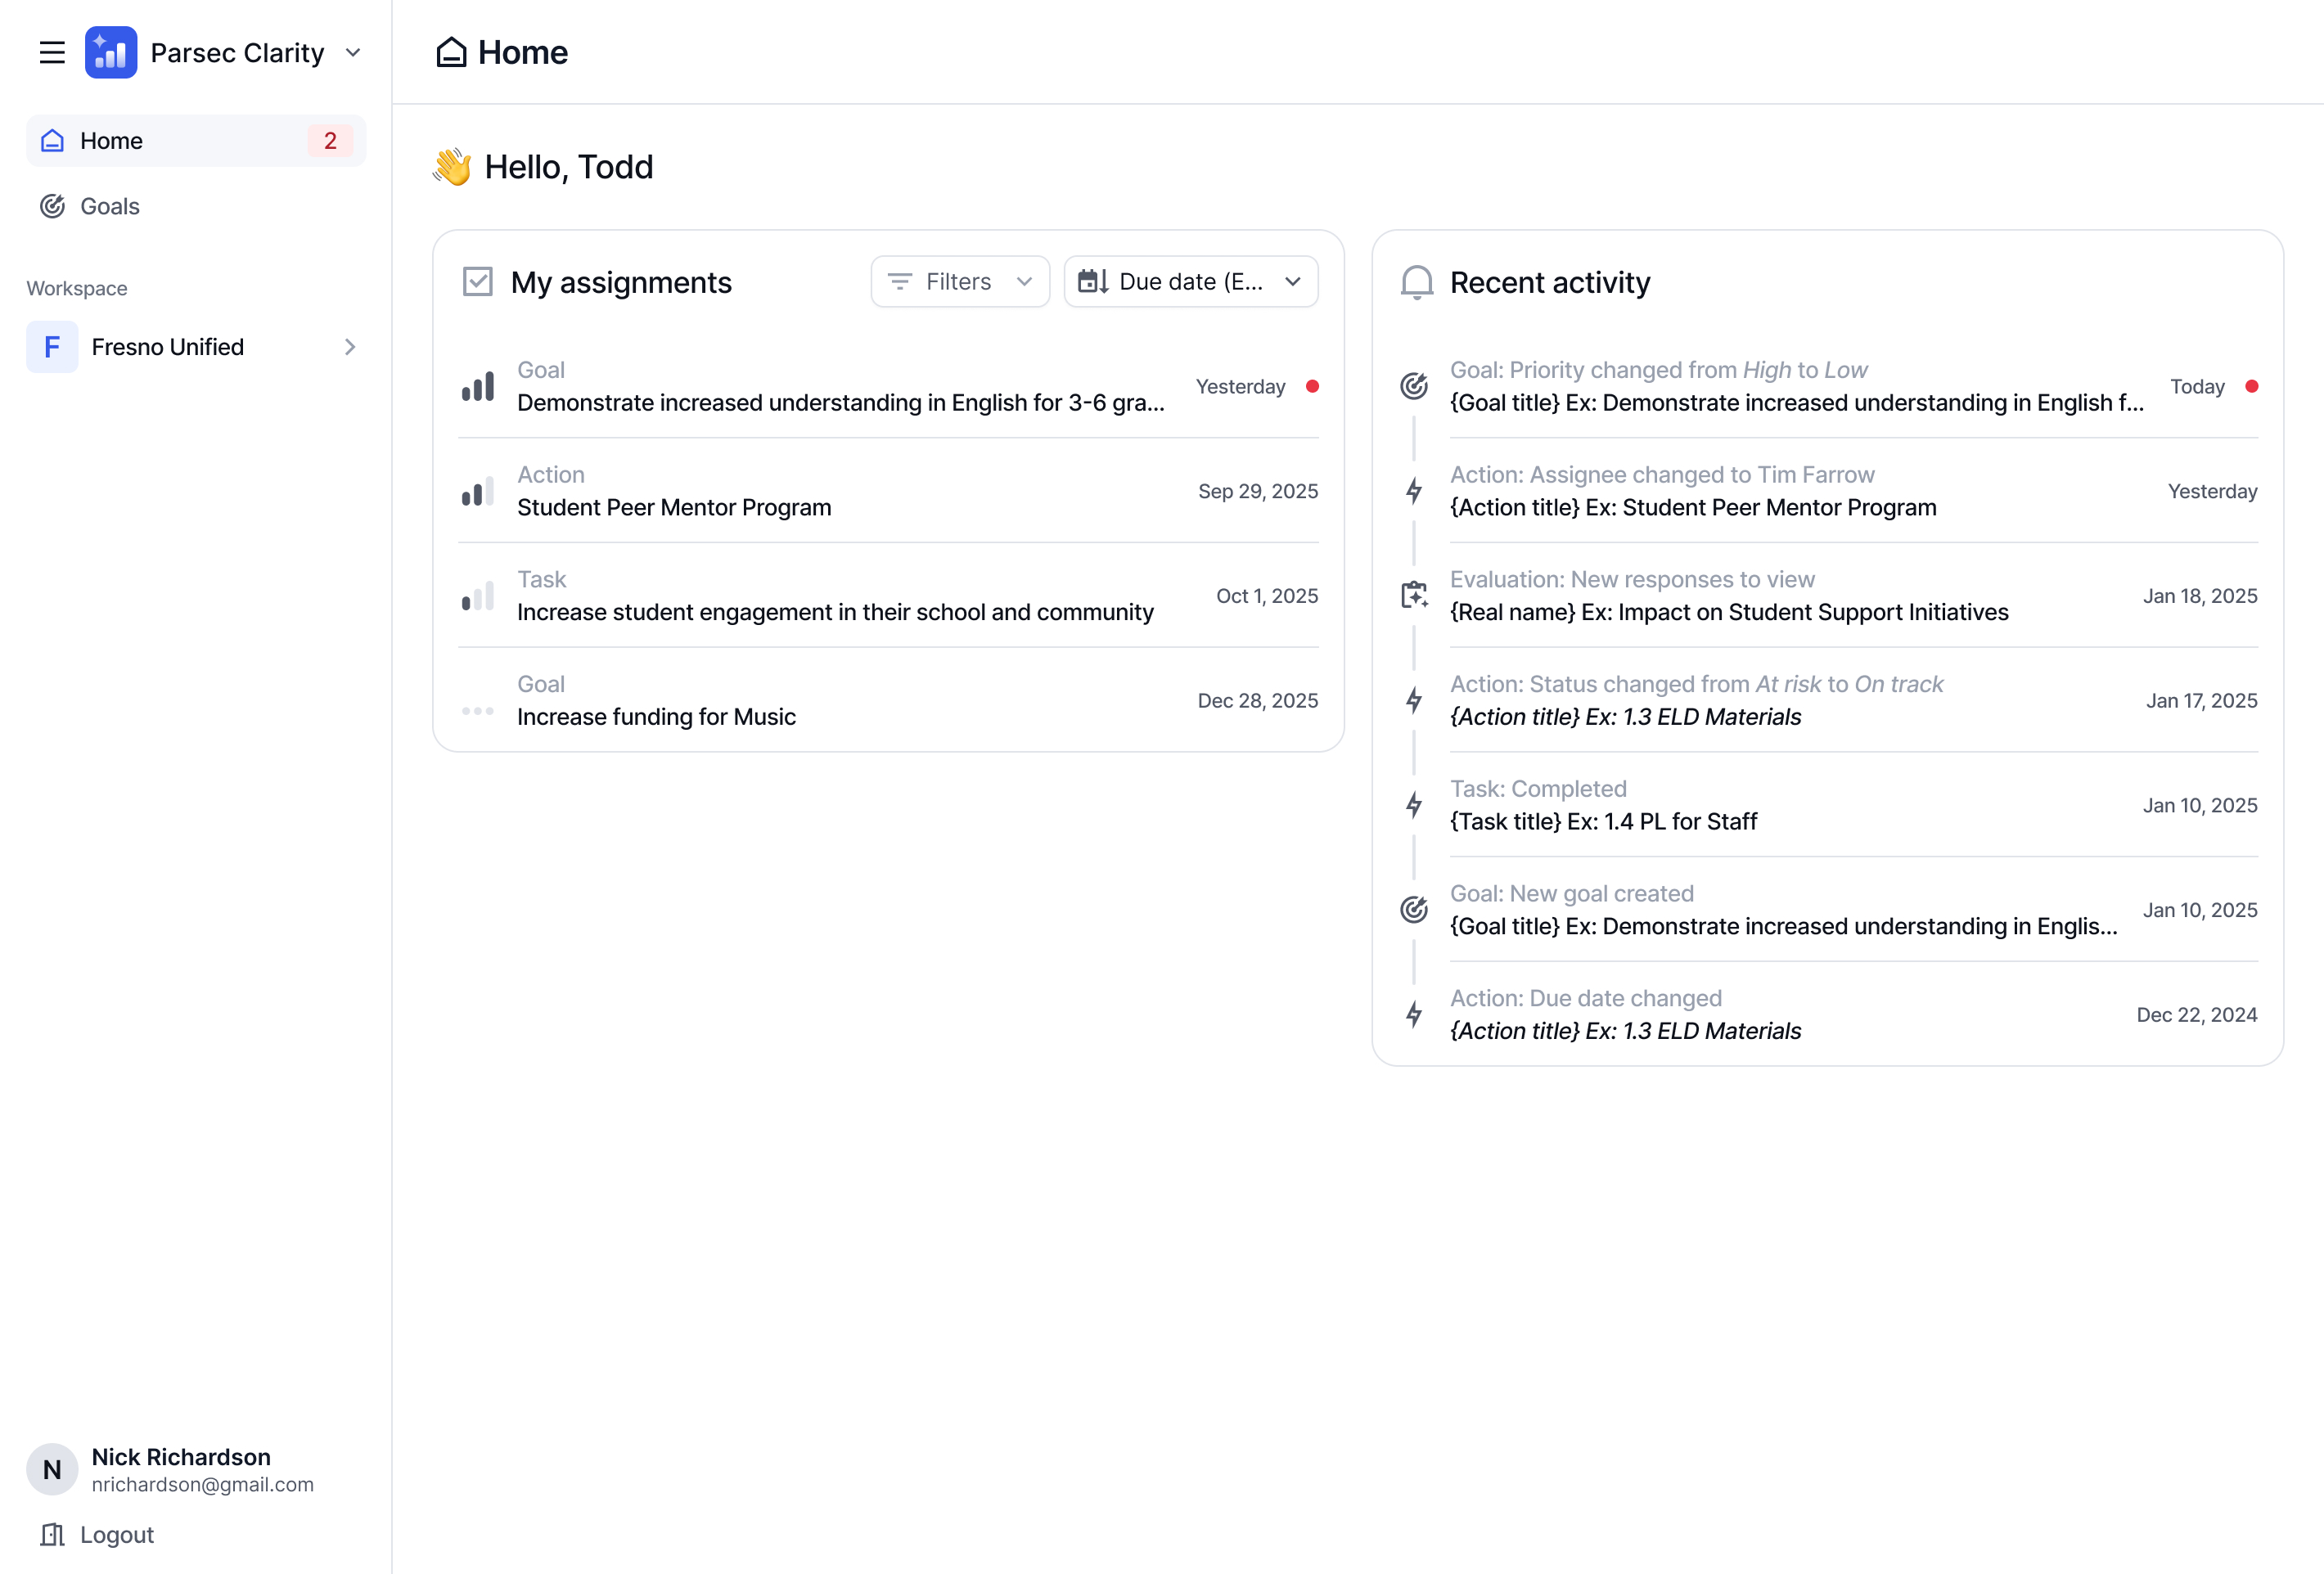
Task: Click the Logout link
Action: [x=116, y=1534]
